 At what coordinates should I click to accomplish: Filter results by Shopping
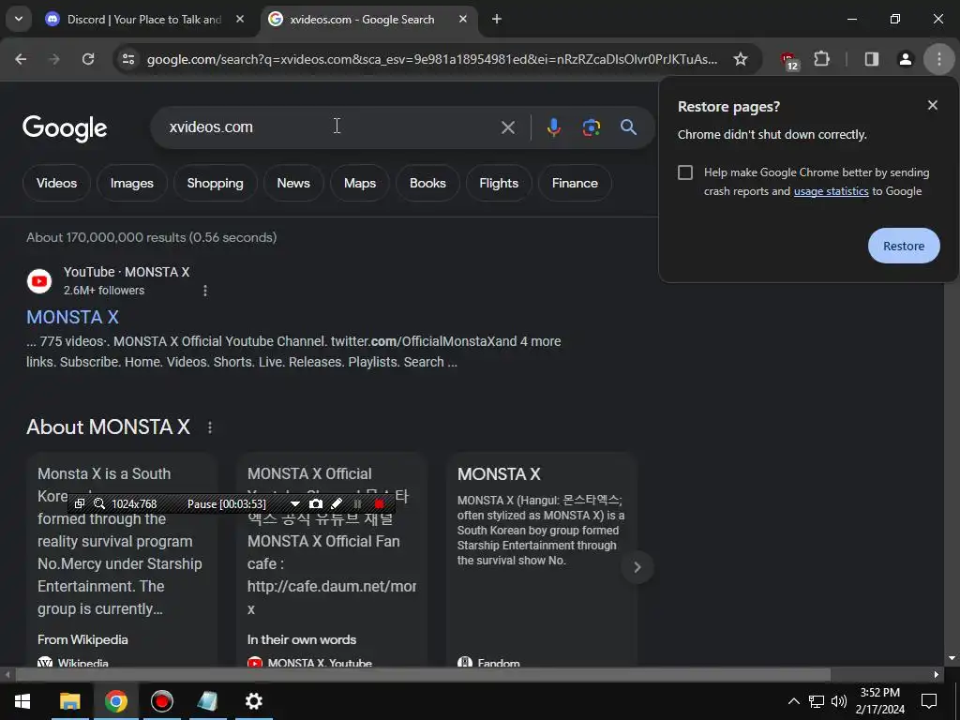click(x=215, y=183)
